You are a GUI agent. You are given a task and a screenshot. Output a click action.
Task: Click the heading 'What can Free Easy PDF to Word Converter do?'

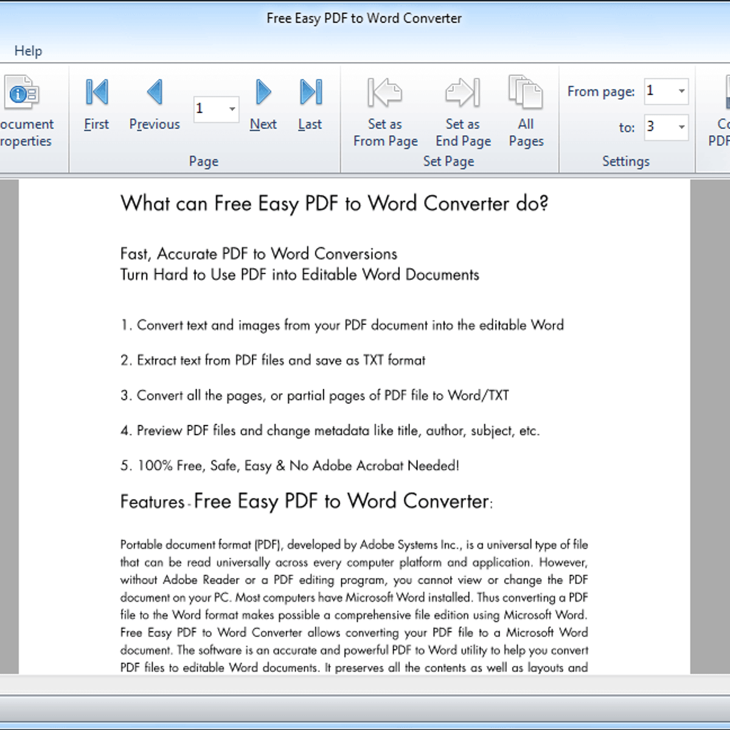(335, 203)
